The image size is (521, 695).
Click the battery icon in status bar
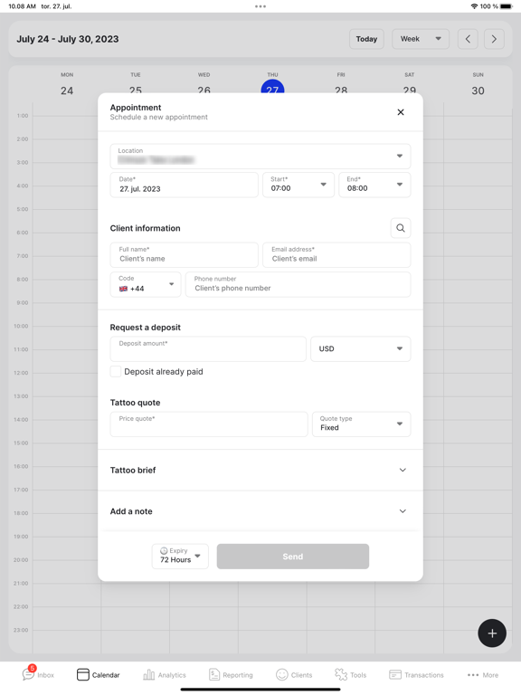pyautogui.click(x=506, y=6)
